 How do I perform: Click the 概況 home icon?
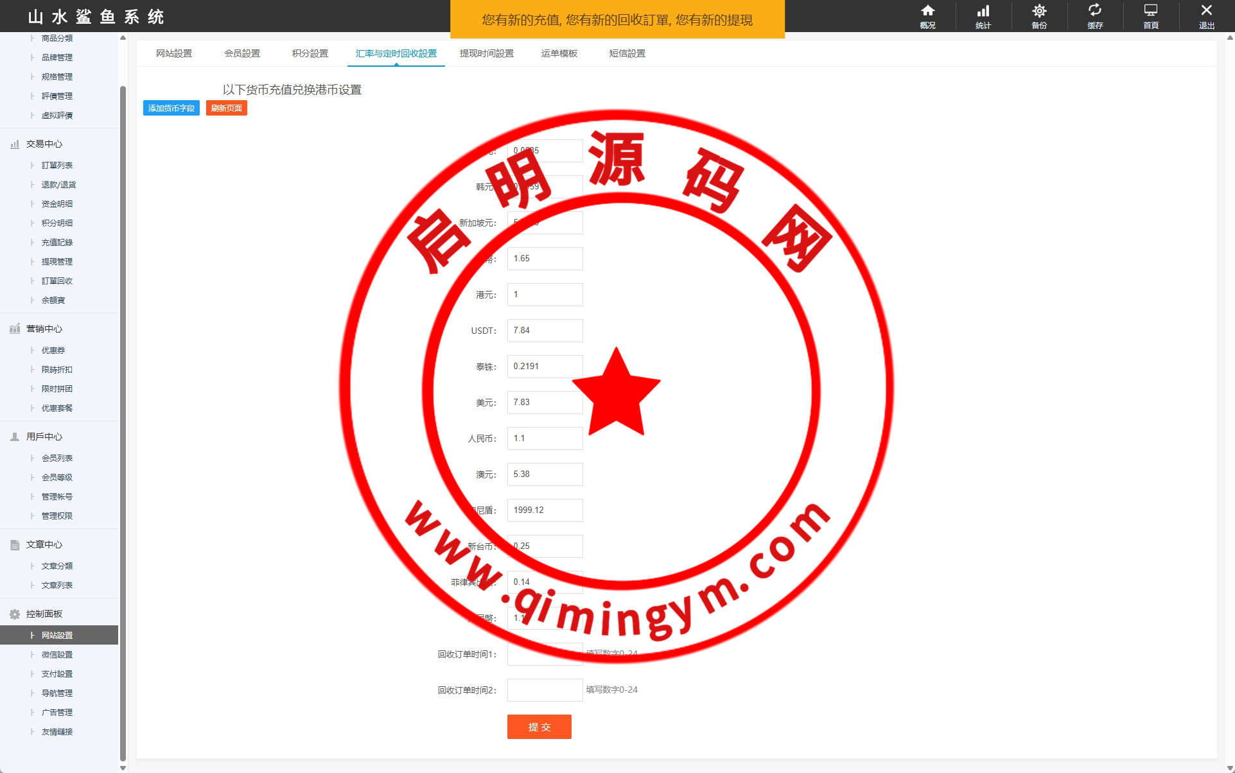[927, 11]
